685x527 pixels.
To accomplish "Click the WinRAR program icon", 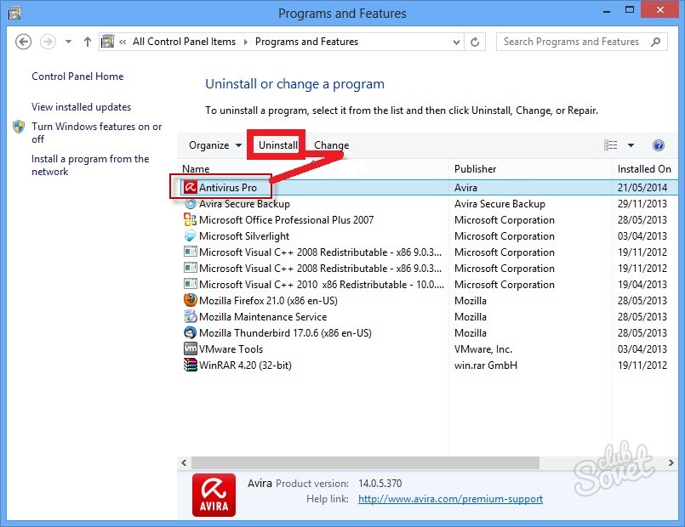I will pos(190,365).
